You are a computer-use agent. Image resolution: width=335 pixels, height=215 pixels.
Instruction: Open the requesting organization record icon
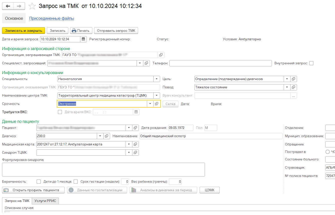161,55
